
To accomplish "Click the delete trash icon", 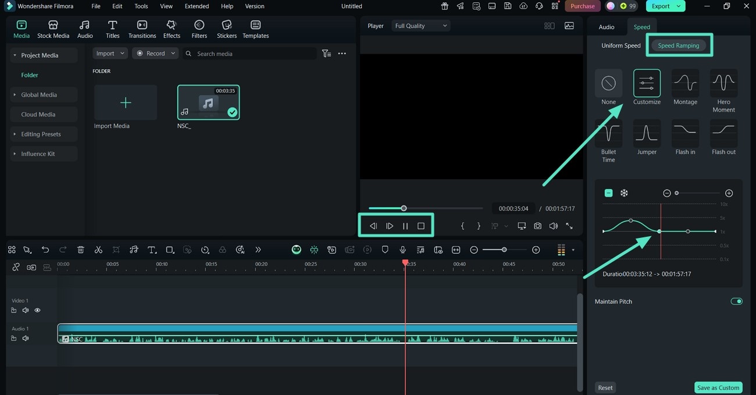I will click(x=81, y=250).
